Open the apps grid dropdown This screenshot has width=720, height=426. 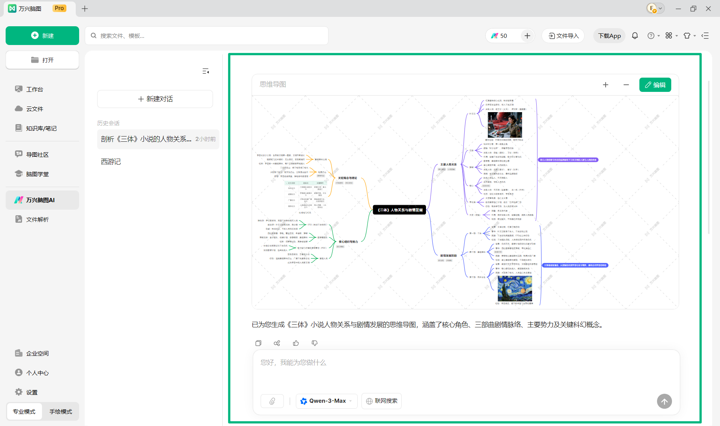tap(671, 36)
